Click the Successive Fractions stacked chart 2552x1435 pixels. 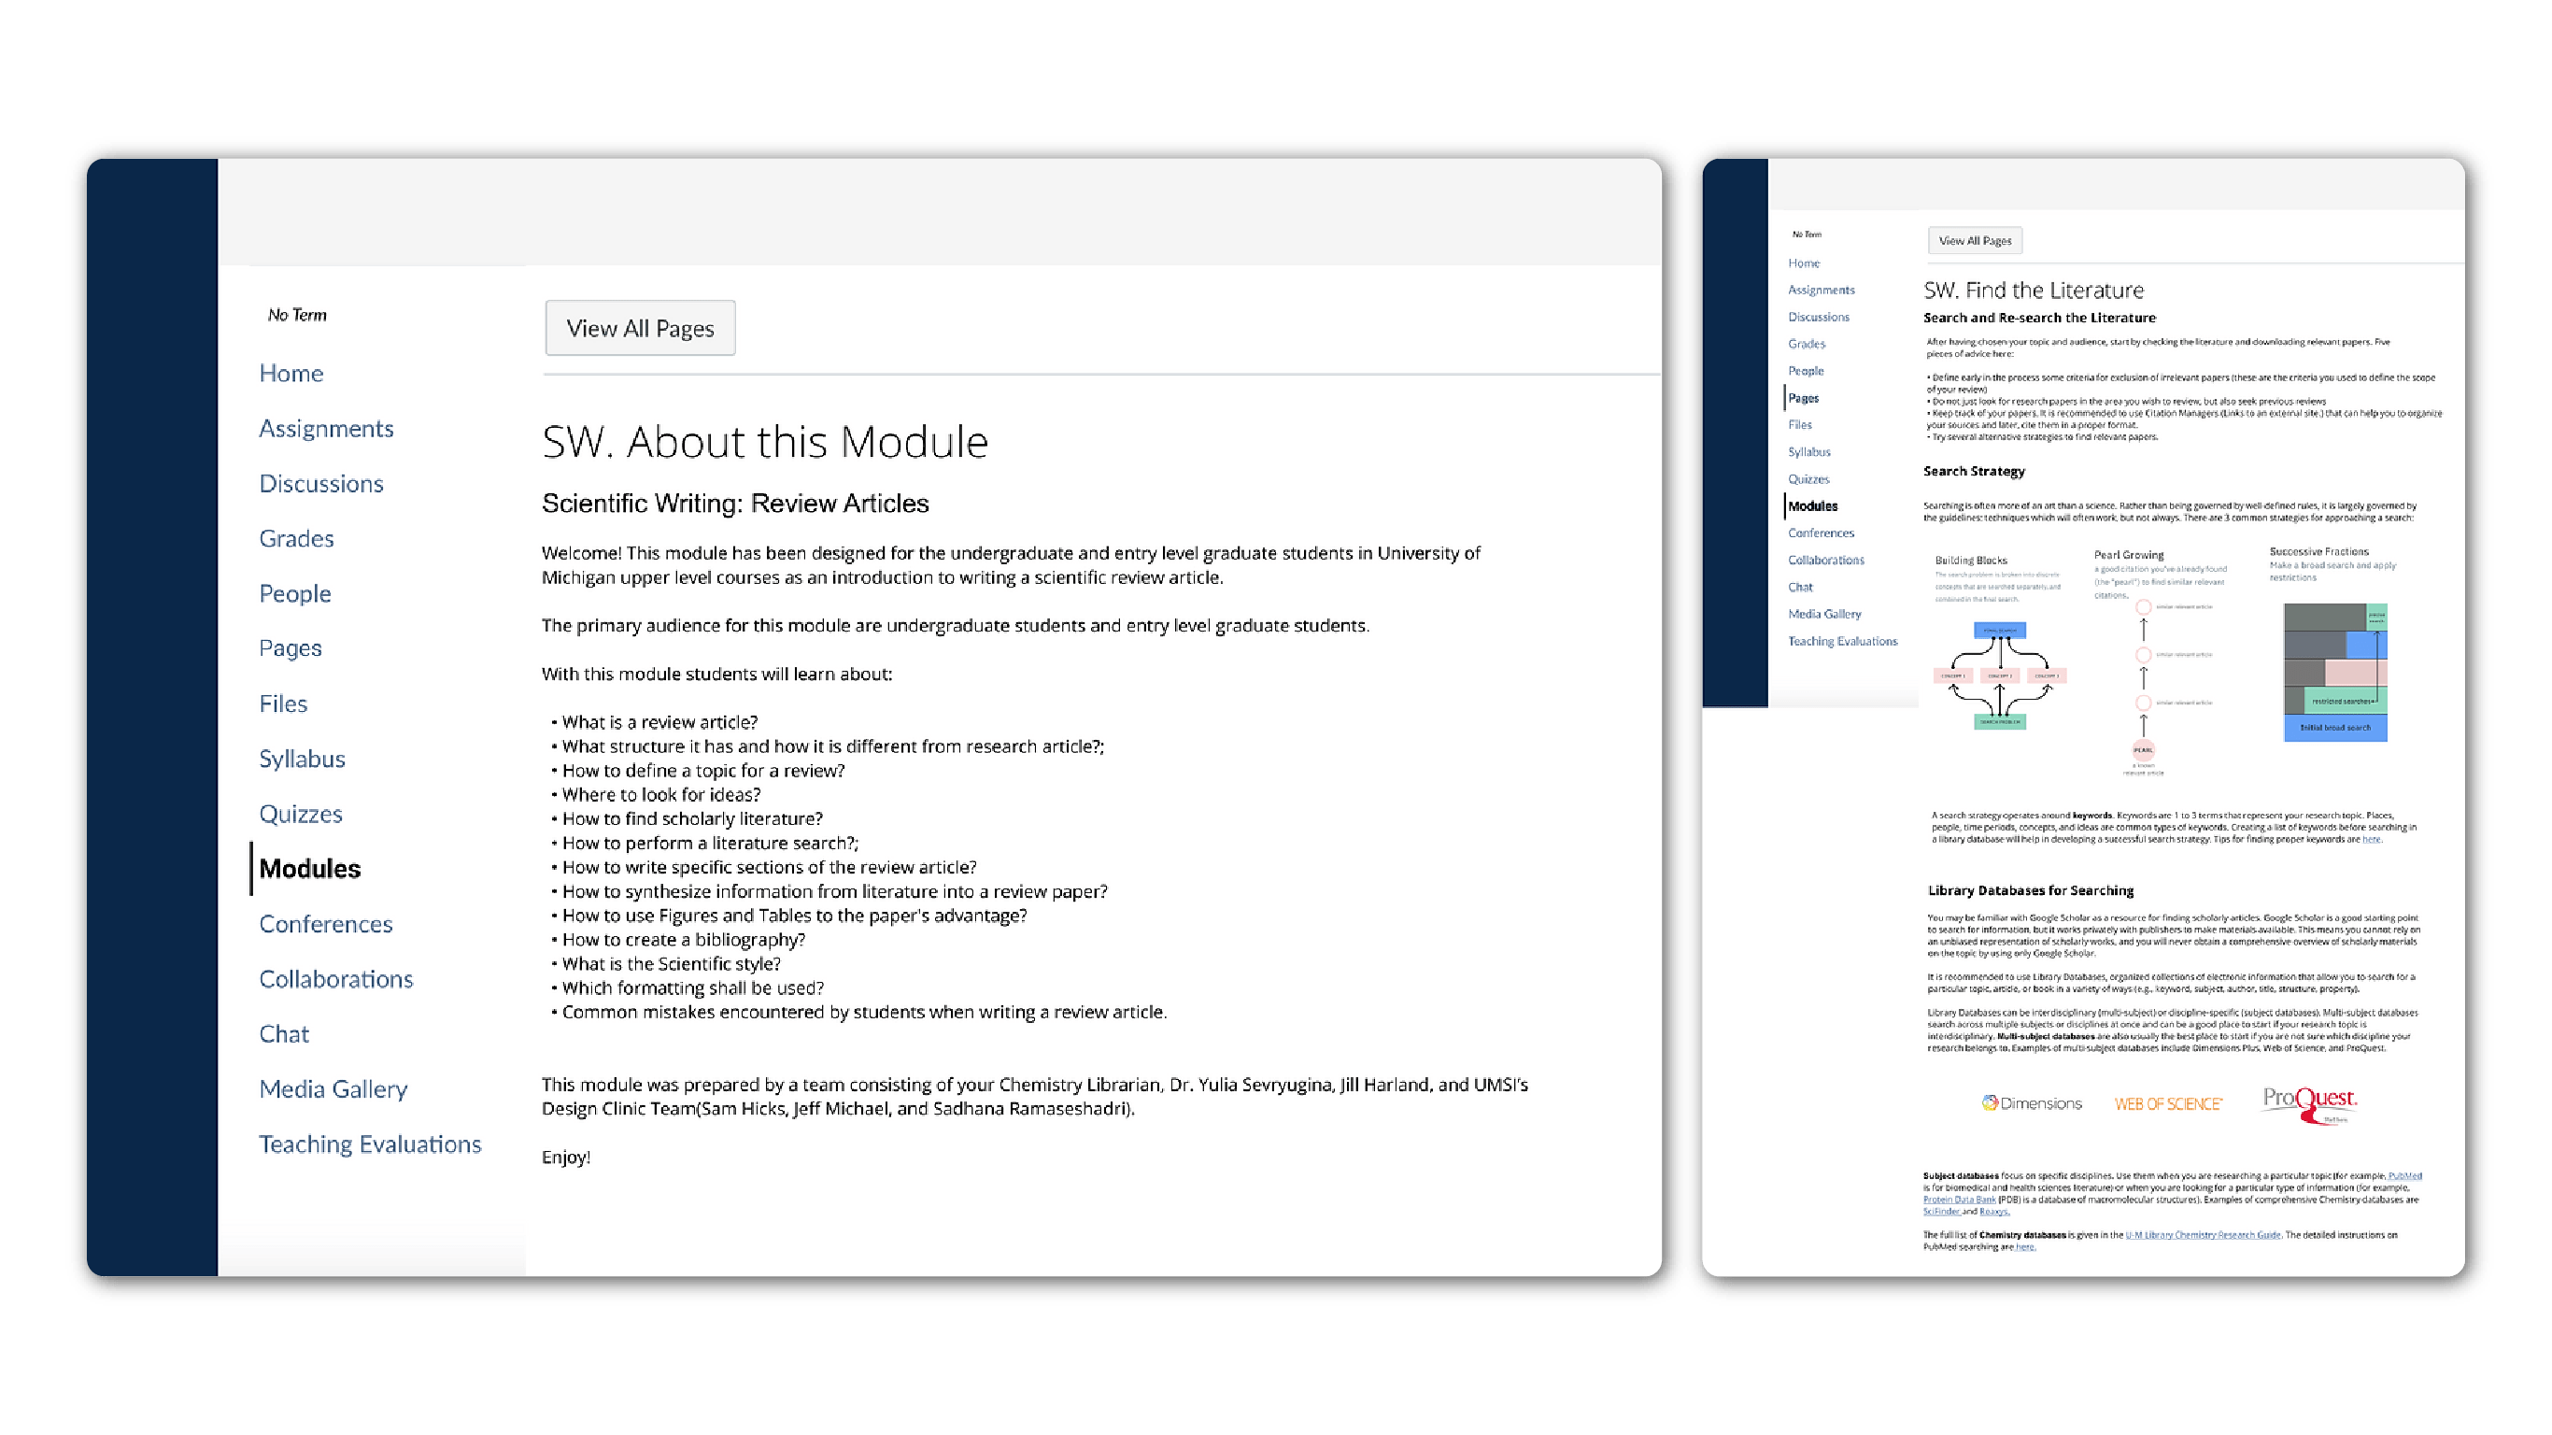pos(2334,671)
